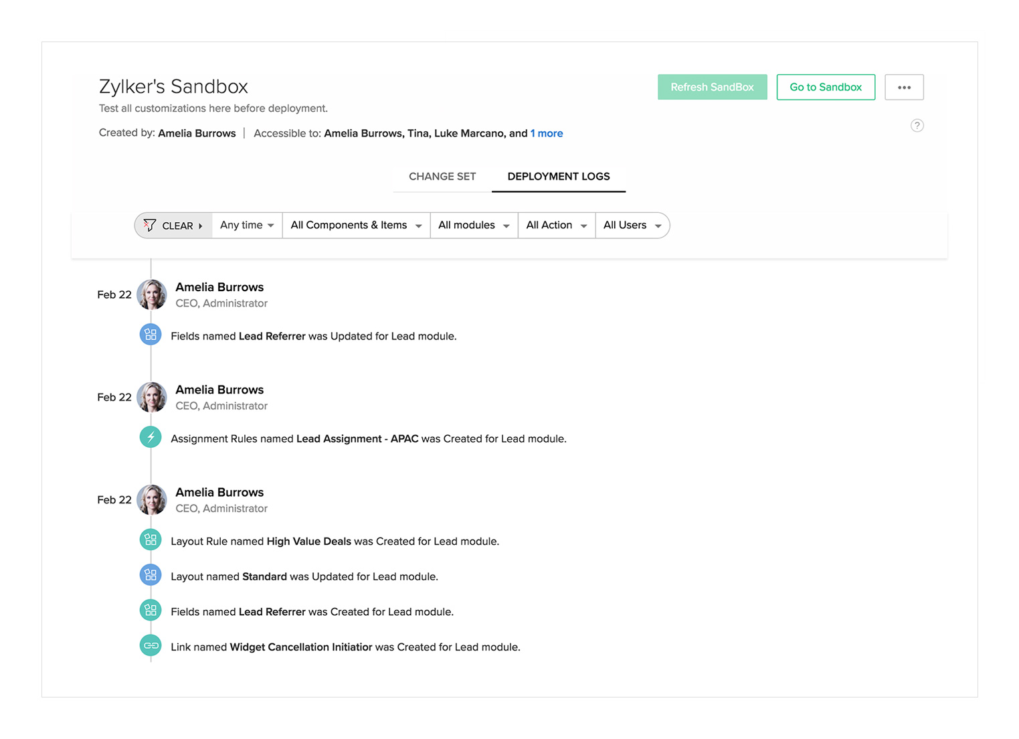Open the All Components & Items dropdown
Image resolution: width=1019 pixels, height=739 pixels.
(356, 226)
